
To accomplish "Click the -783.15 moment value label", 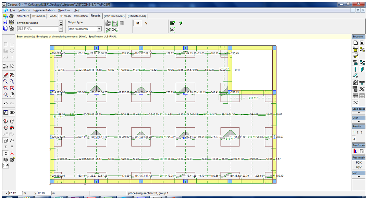I will [235, 92].
